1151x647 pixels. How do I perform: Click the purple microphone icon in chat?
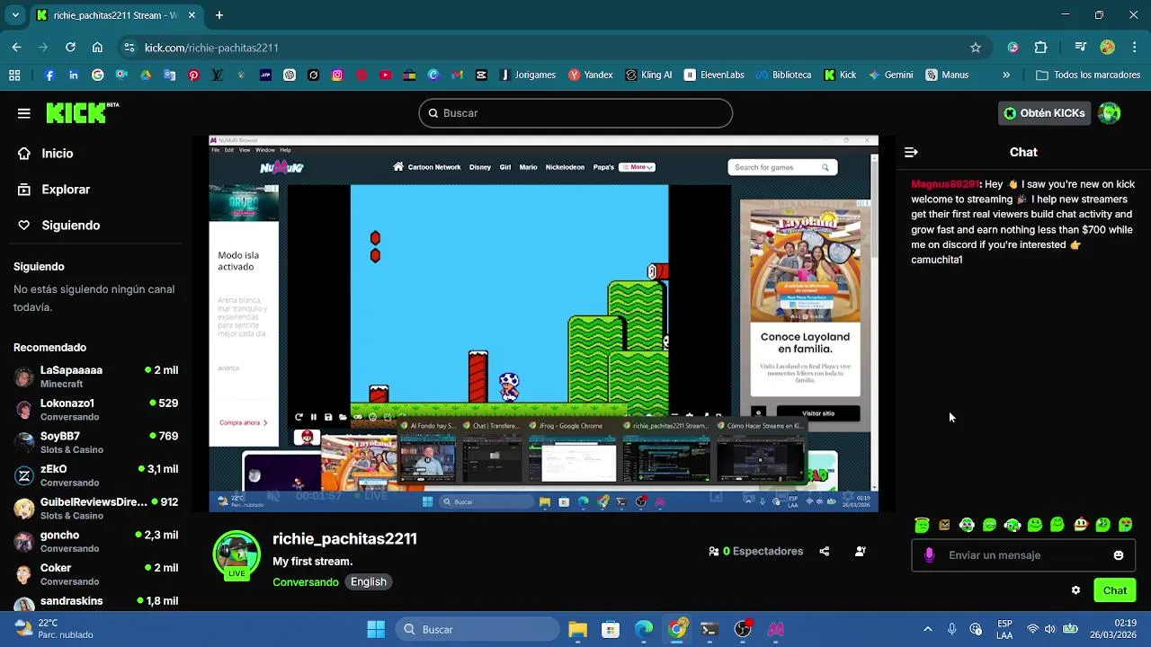click(x=929, y=555)
